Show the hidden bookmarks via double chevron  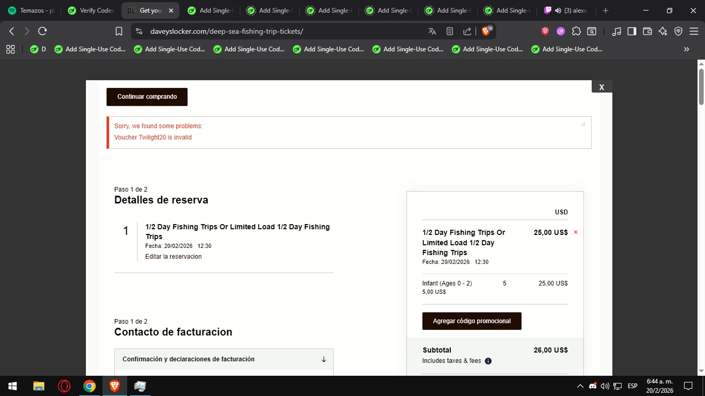(687, 49)
